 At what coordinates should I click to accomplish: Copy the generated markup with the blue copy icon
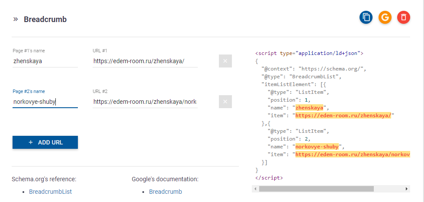[366, 18]
